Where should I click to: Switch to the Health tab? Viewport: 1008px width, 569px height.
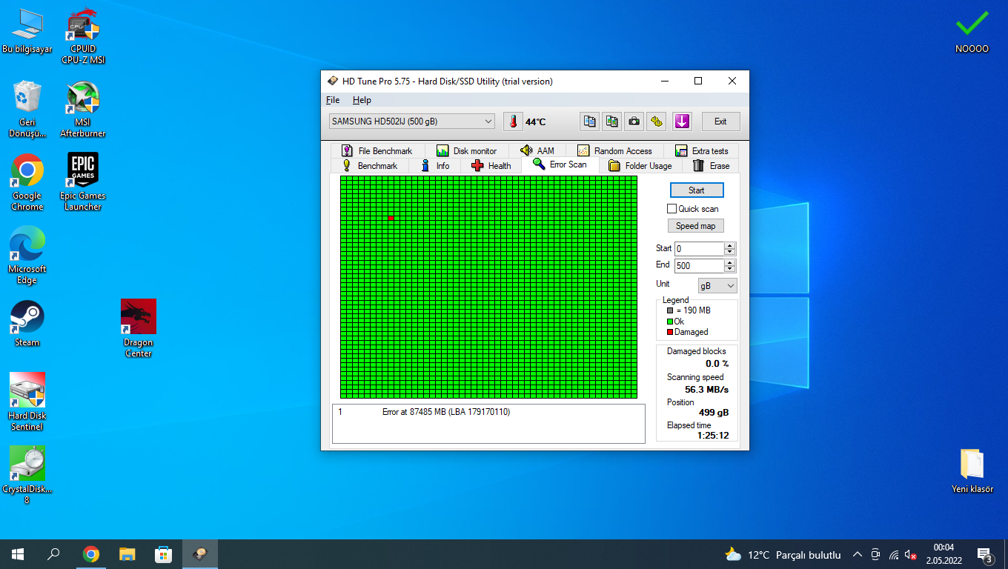click(x=491, y=166)
